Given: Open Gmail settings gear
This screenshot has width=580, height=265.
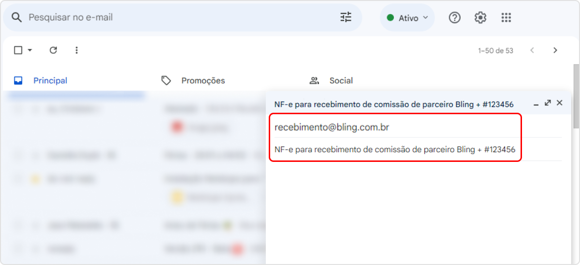Looking at the screenshot, I should pyautogui.click(x=480, y=18).
